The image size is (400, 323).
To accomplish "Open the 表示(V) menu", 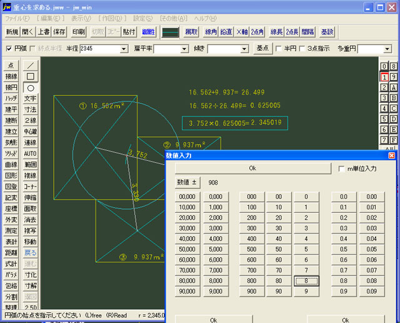I will click(x=81, y=18).
